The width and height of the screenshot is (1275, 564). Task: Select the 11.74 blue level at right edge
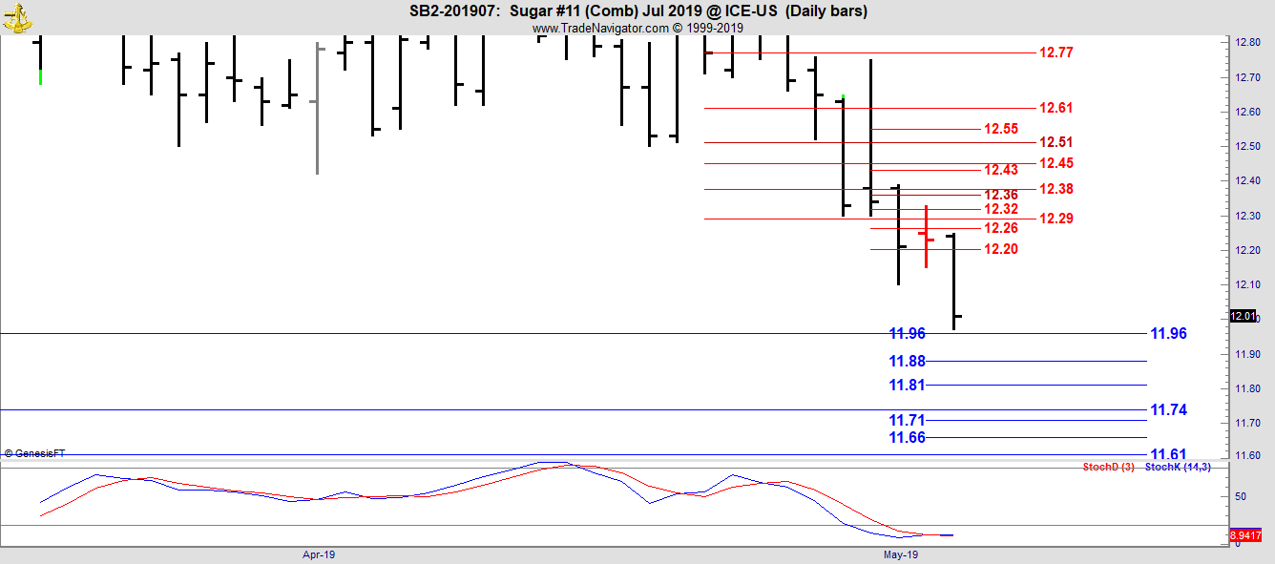1168,409
